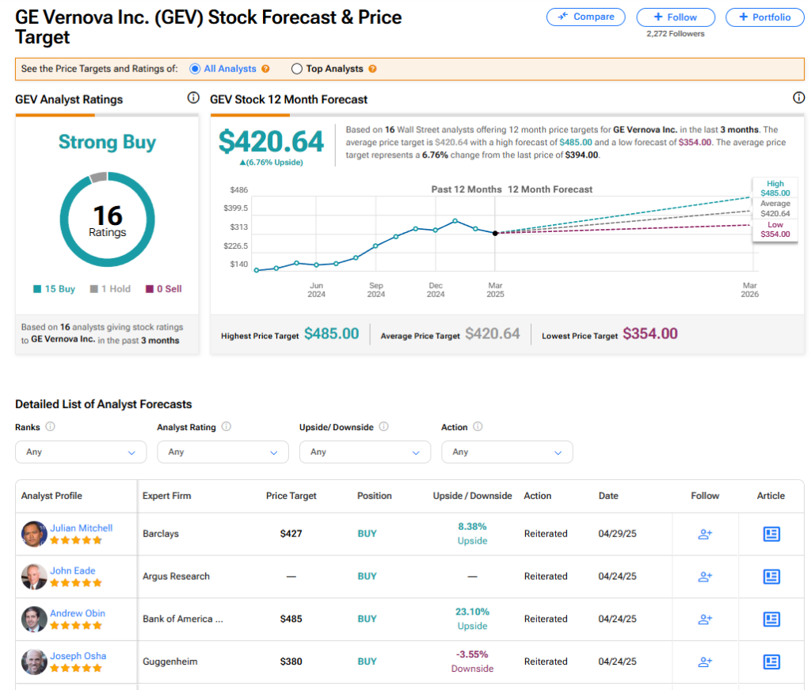Click the 1 Hold legend swatch
This screenshot has height=690, width=811.
pos(93,289)
